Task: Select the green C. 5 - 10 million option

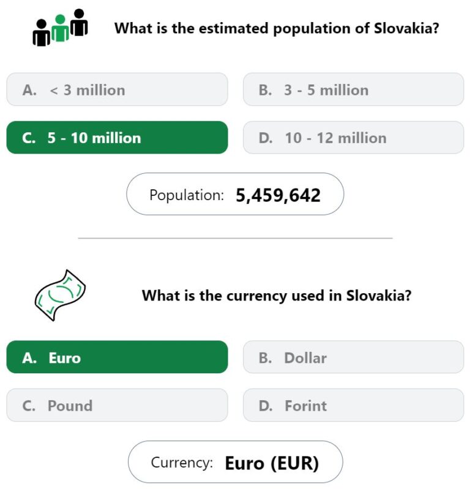Action: 117,138
